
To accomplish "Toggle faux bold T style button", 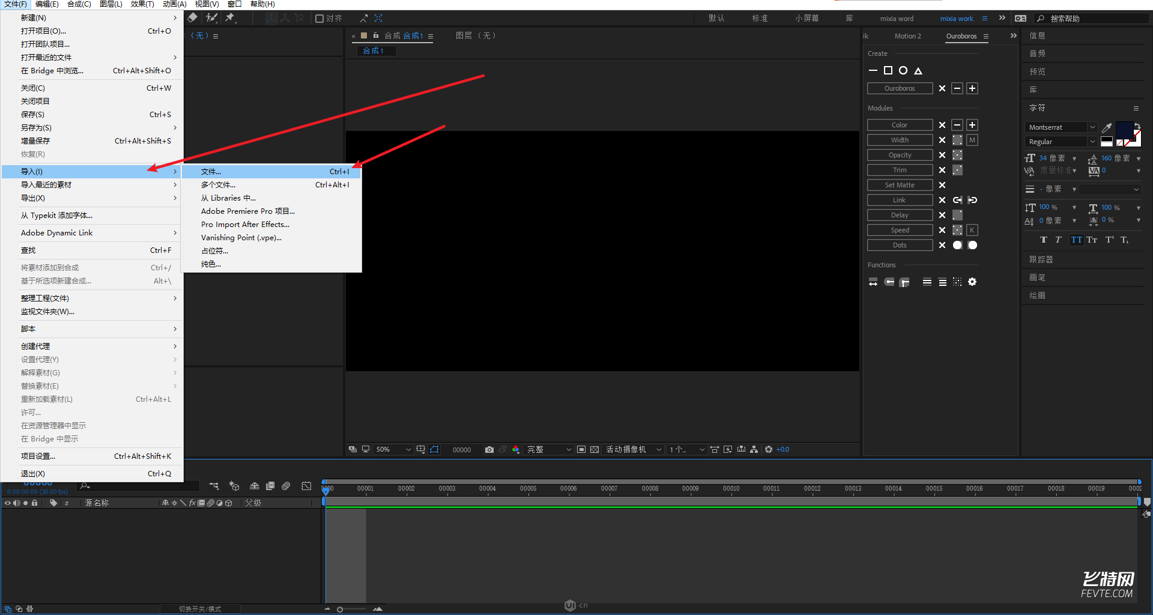I will click(1044, 240).
